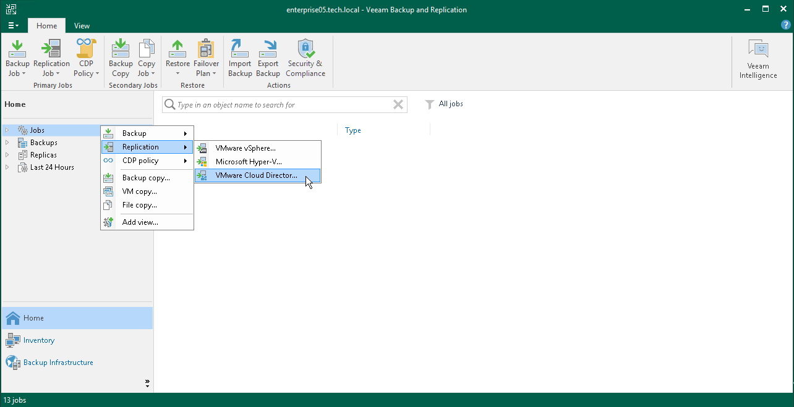The height and width of the screenshot is (407, 794).
Task: Open the Replication Job ribbon button
Action: [51, 59]
